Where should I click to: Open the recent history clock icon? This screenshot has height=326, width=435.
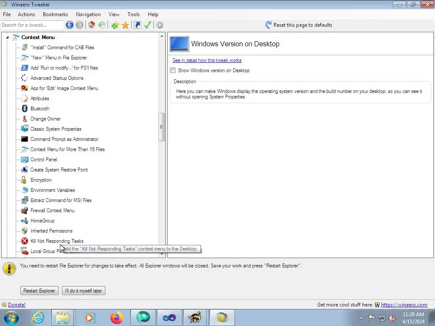click(102, 25)
